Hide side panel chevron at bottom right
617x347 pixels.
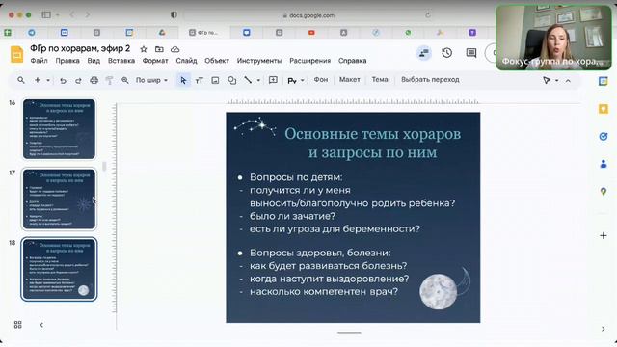pos(604,329)
